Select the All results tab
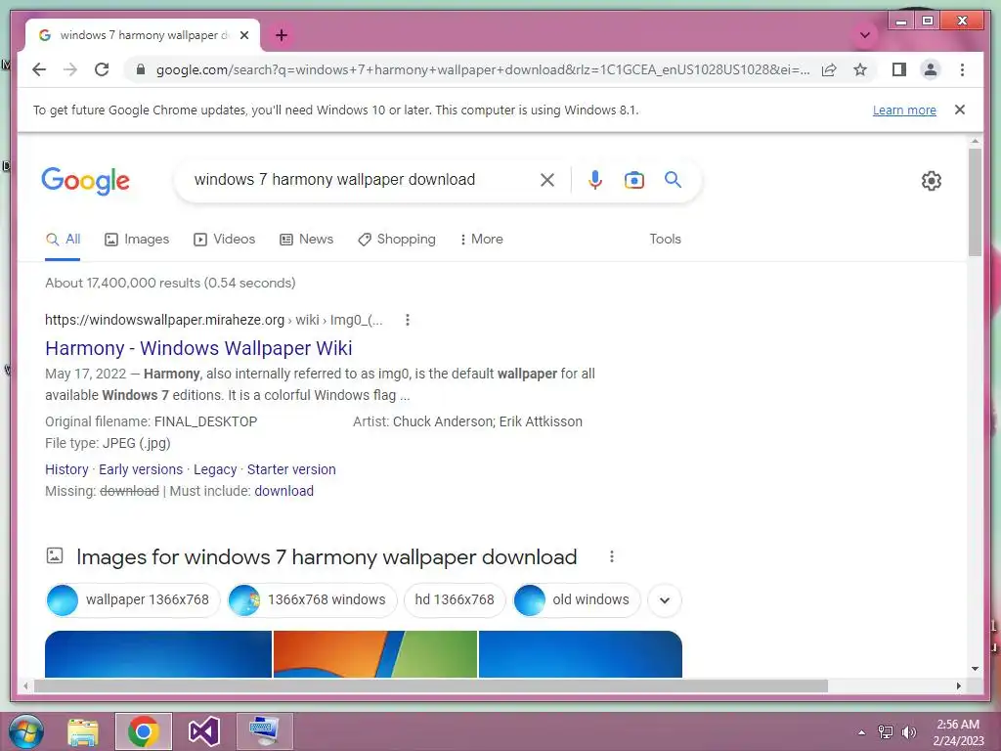The image size is (1001, 751). [63, 240]
